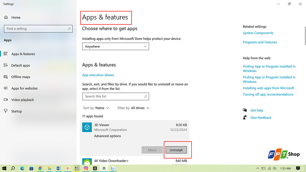The image size is (306, 172).
Task: Open the notification Action Center
Action: (x=298, y=168)
